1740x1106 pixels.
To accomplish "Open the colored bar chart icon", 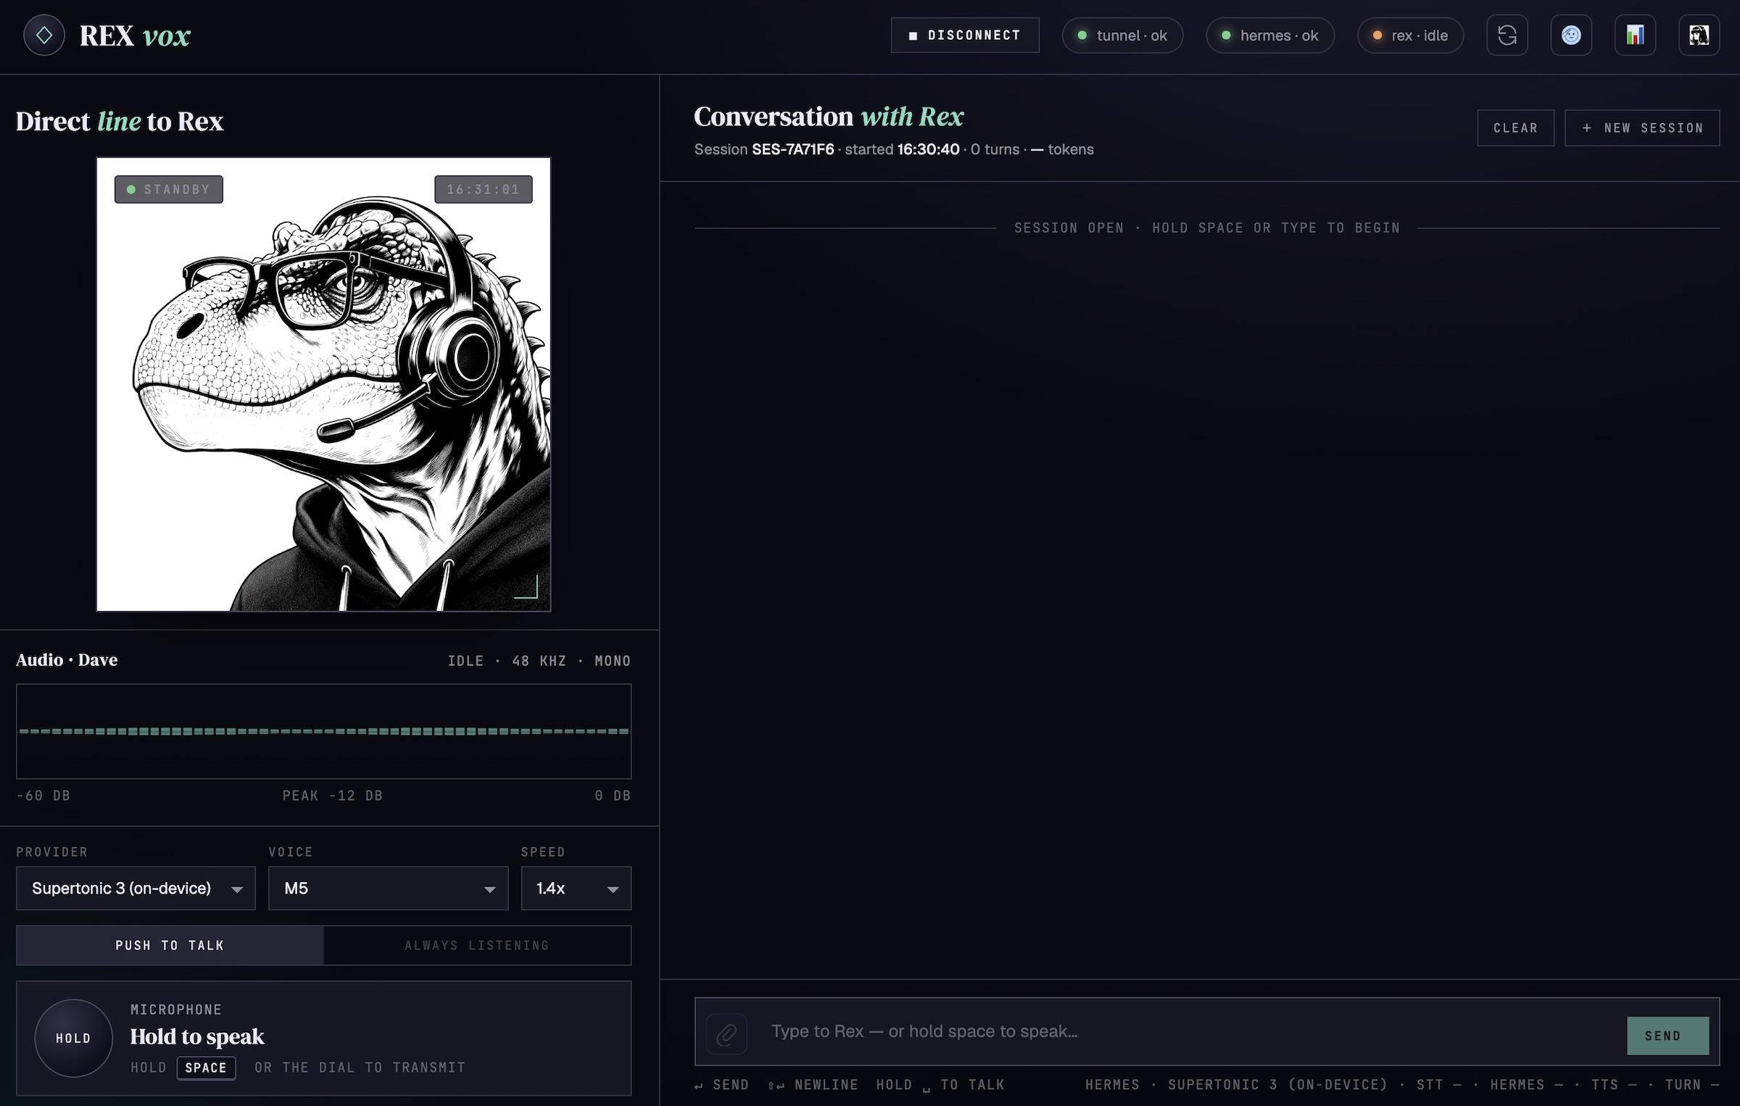I will [1635, 35].
